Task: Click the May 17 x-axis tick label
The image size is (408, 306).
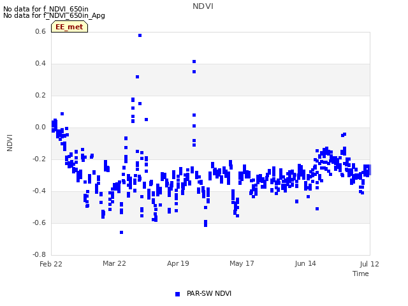Action: click(x=242, y=263)
